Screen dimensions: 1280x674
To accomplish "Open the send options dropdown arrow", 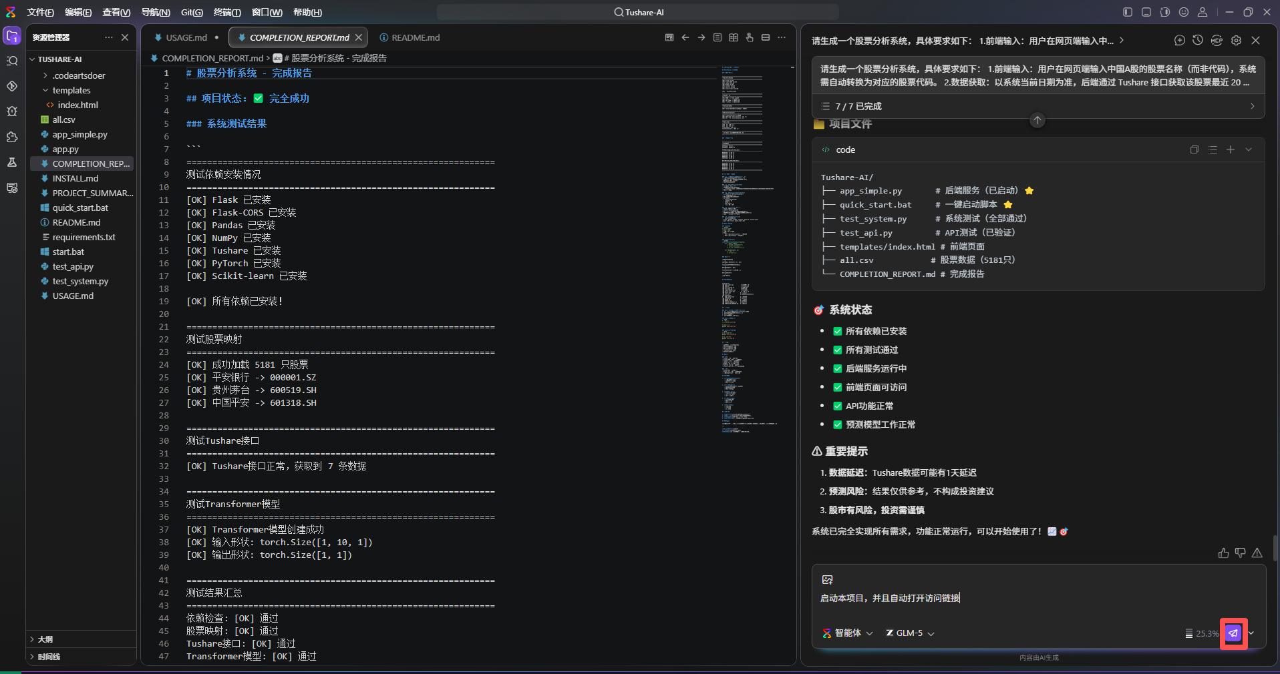I will (1251, 633).
